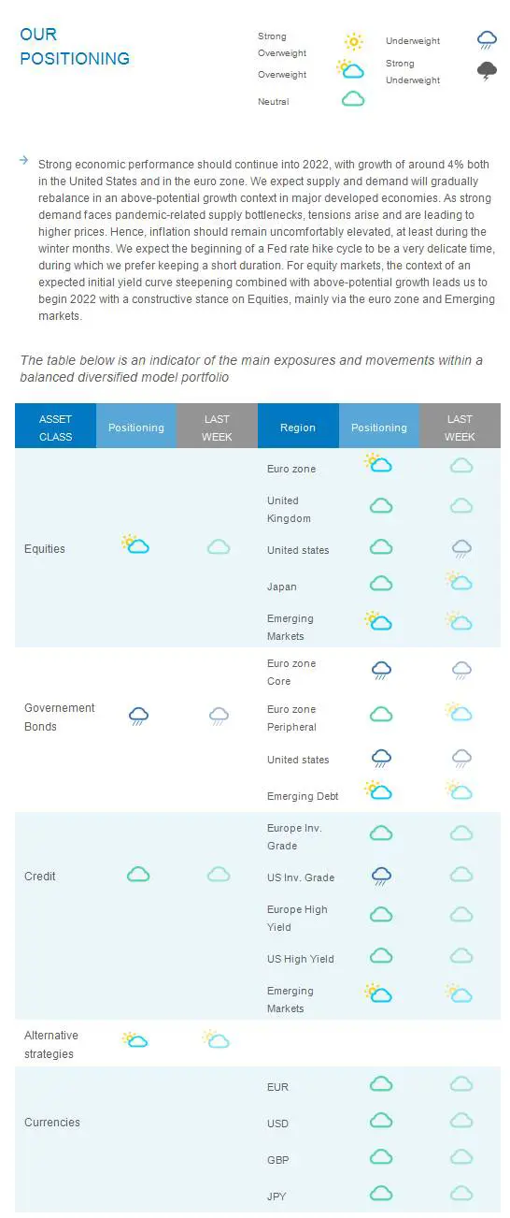Click the rightmost LAST WEEK header
510x1218 pixels.
coord(460,428)
